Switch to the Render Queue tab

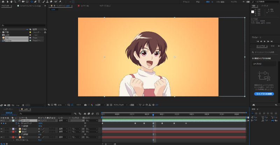(8, 109)
